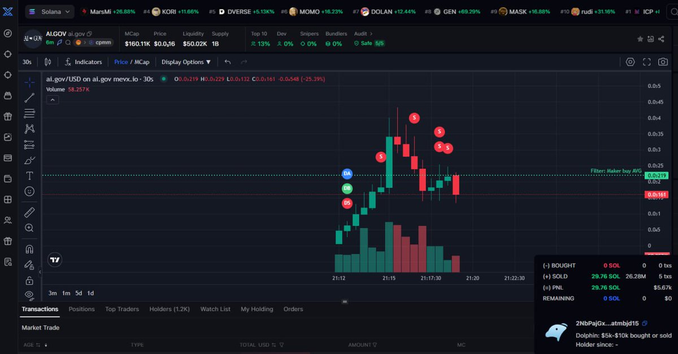Copy the ai.gov token address
Image resolution: width=678 pixels, height=354 pixels.
[90, 34]
